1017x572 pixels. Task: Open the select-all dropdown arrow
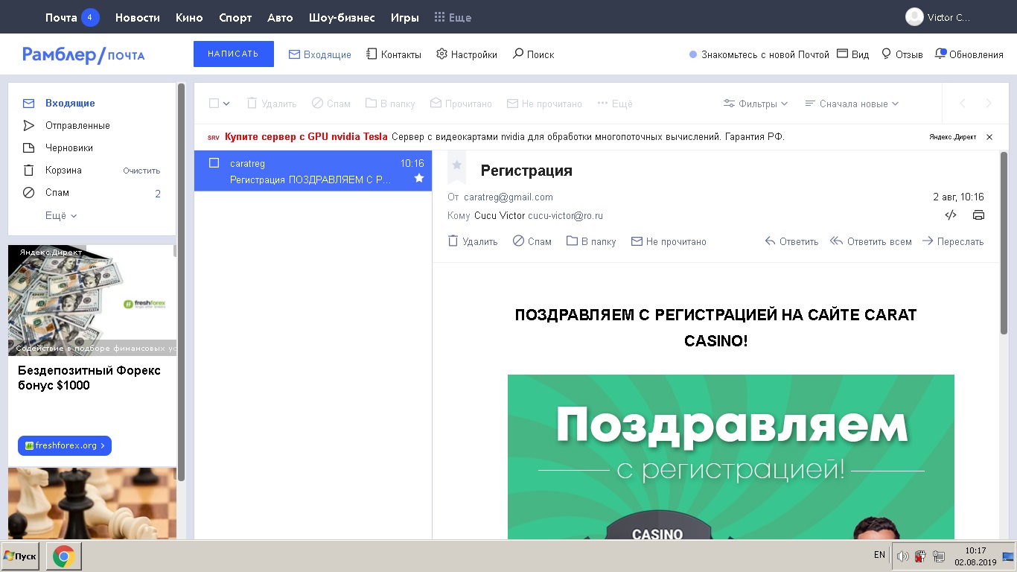click(x=227, y=104)
